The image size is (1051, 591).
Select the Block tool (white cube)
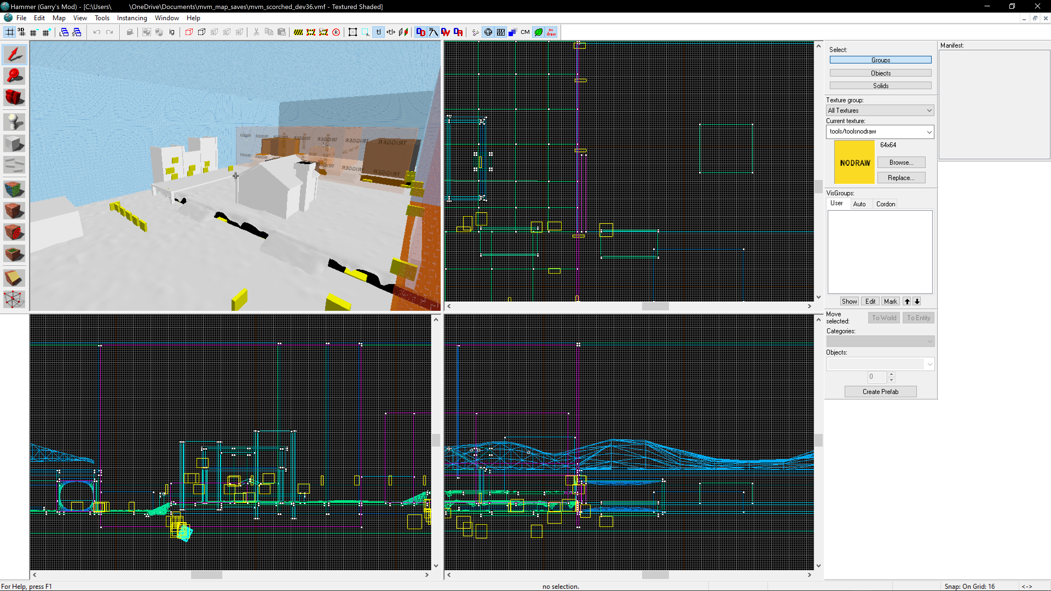pyautogui.click(x=14, y=143)
